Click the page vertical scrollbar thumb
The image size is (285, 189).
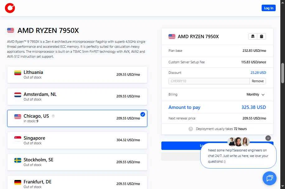pyautogui.click(x=283, y=73)
